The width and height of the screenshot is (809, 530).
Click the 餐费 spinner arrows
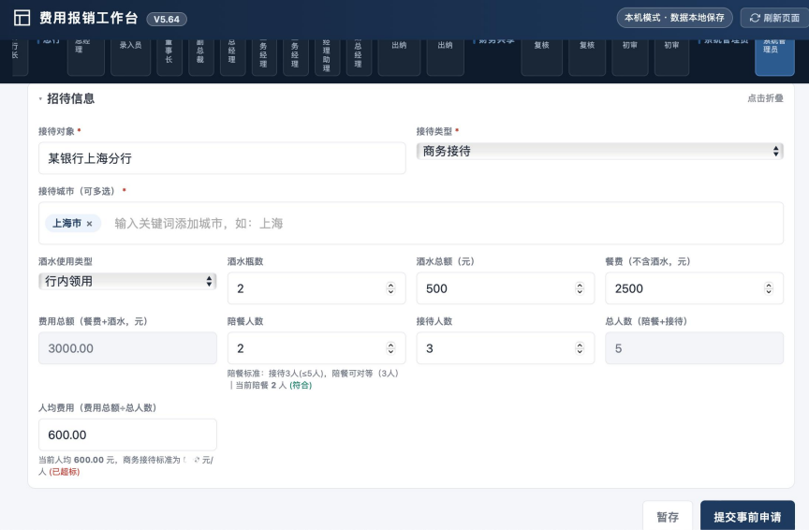click(768, 288)
